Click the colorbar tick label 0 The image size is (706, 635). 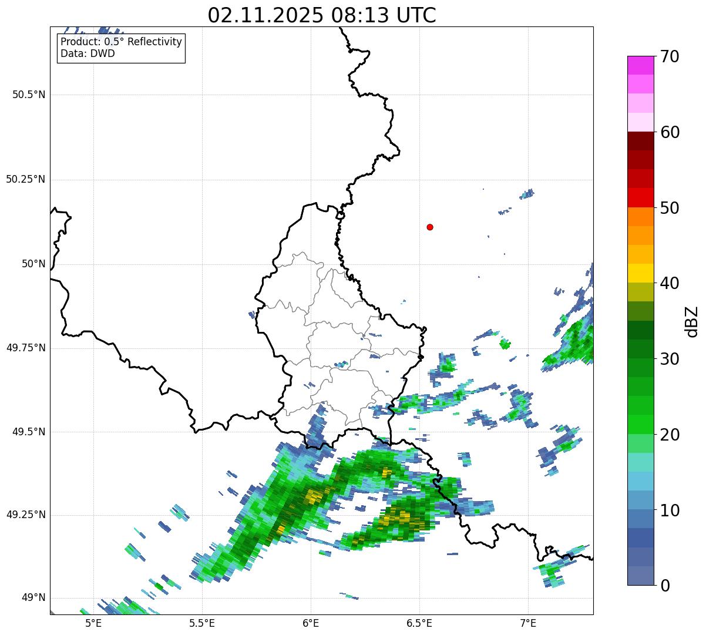point(665,586)
